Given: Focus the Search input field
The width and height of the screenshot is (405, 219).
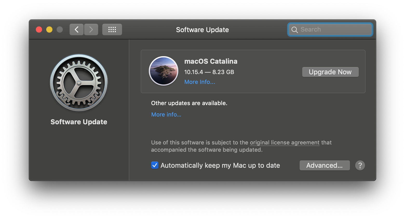Looking at the screenshot, I should point(335,30).
